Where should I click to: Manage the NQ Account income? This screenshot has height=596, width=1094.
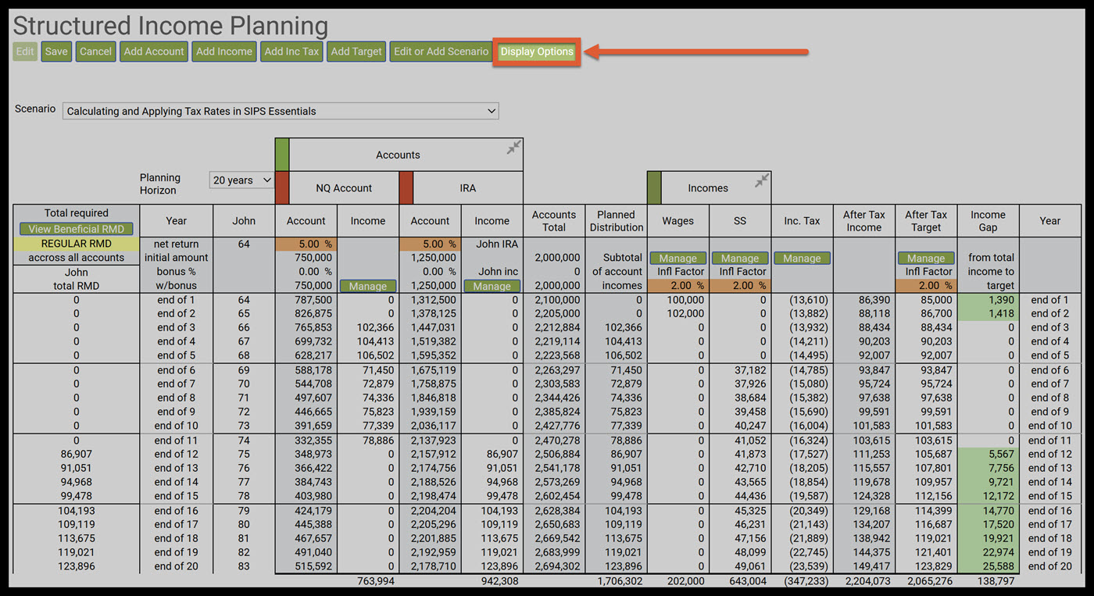(368, 286)
